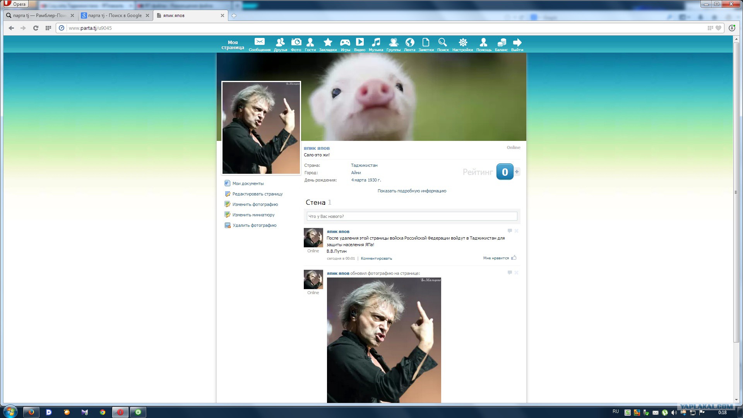This screenshot has width=743, height=418.
Task: Open the Сообщения (messages) envelope icon
Action: click(x=260, y=44)
